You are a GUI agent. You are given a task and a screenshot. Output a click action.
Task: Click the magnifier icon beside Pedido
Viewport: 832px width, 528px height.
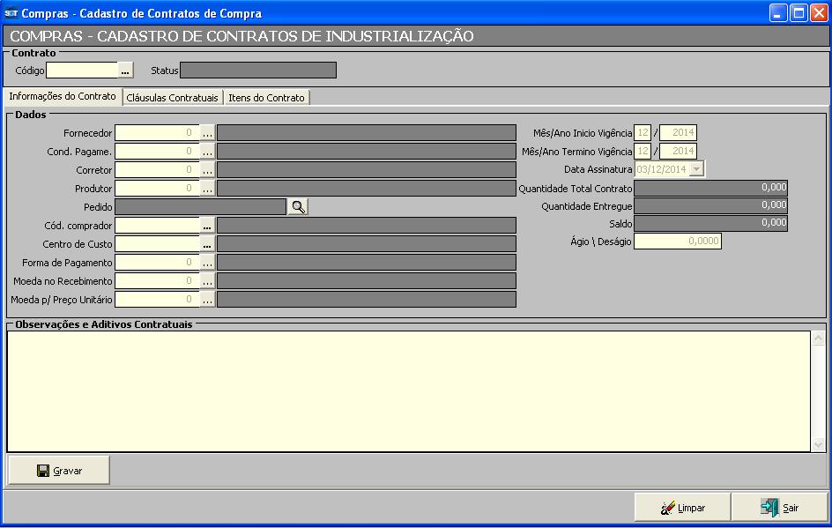click(x=298, y=206)
